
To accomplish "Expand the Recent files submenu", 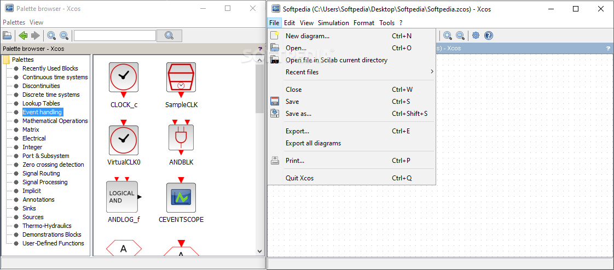I will pos(352,72).
